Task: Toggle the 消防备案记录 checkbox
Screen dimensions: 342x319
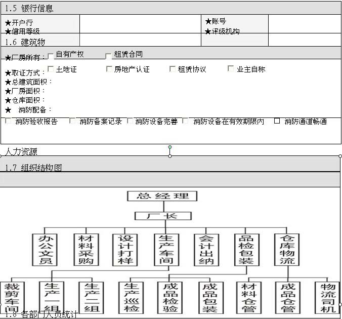Action: tap(72, 121)
